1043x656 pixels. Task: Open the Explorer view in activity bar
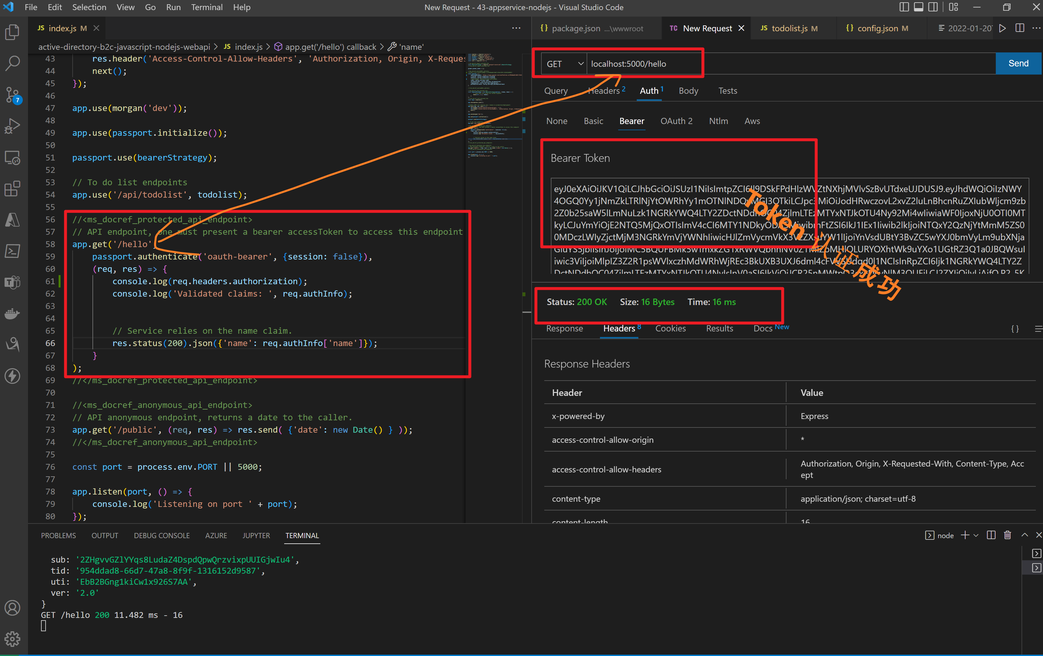coord(13,32)
